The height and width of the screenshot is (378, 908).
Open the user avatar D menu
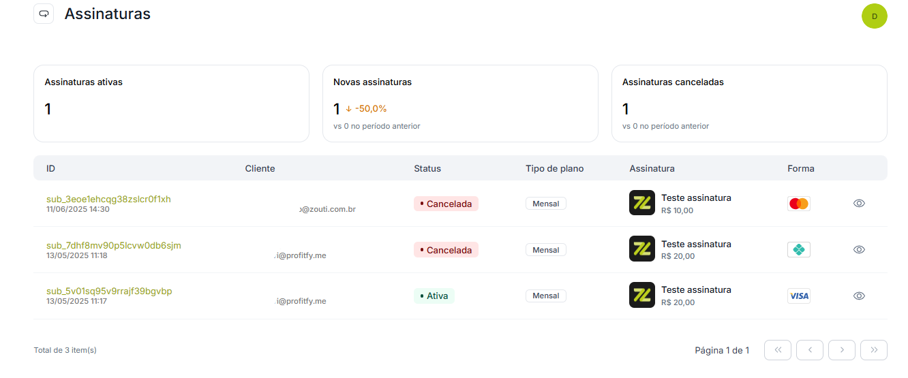coord(875,16)
